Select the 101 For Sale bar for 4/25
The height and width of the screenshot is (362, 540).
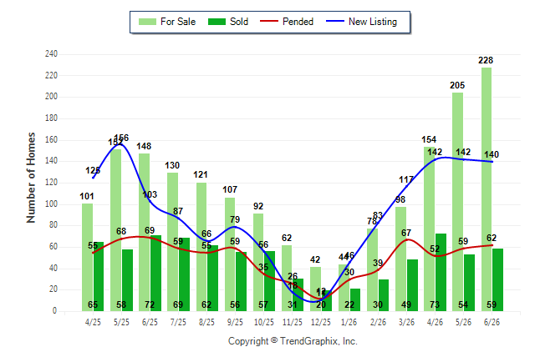[87, 258]
